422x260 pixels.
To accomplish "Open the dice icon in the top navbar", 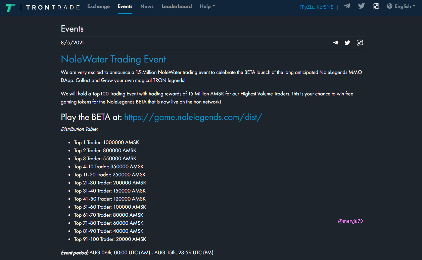I will tap(376, 6).
